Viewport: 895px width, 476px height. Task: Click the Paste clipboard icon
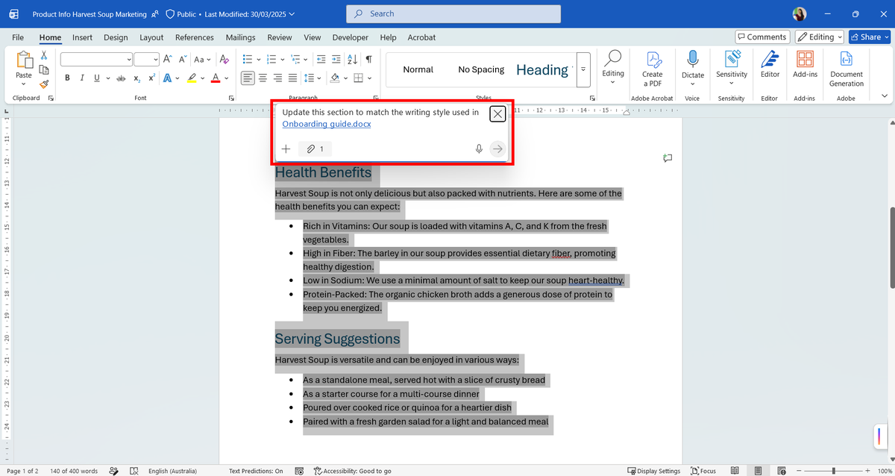(x=24, y=60)
